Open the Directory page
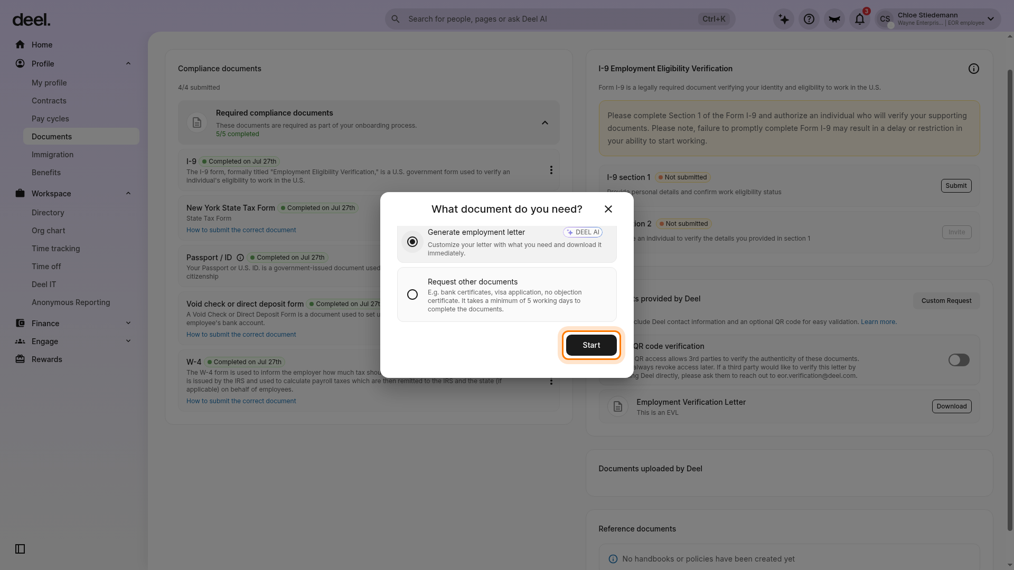Image resolution: width=1014 pixels, height=570 pixels. coord(48,213)
